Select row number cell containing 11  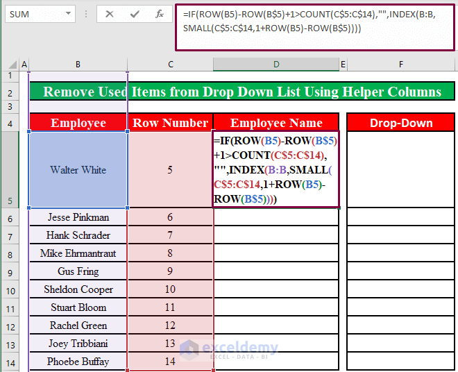170,307
